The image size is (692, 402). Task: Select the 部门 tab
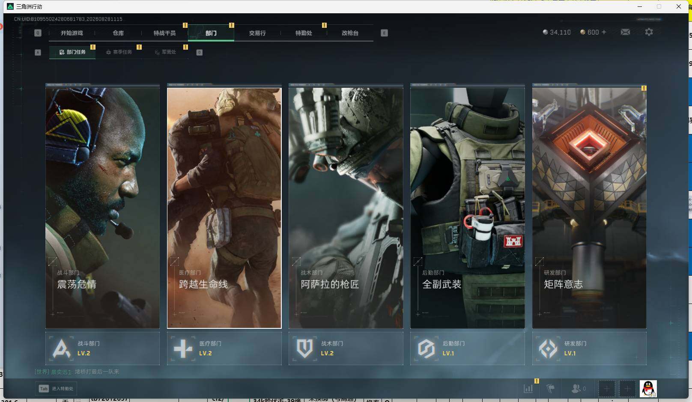(211, 33)
